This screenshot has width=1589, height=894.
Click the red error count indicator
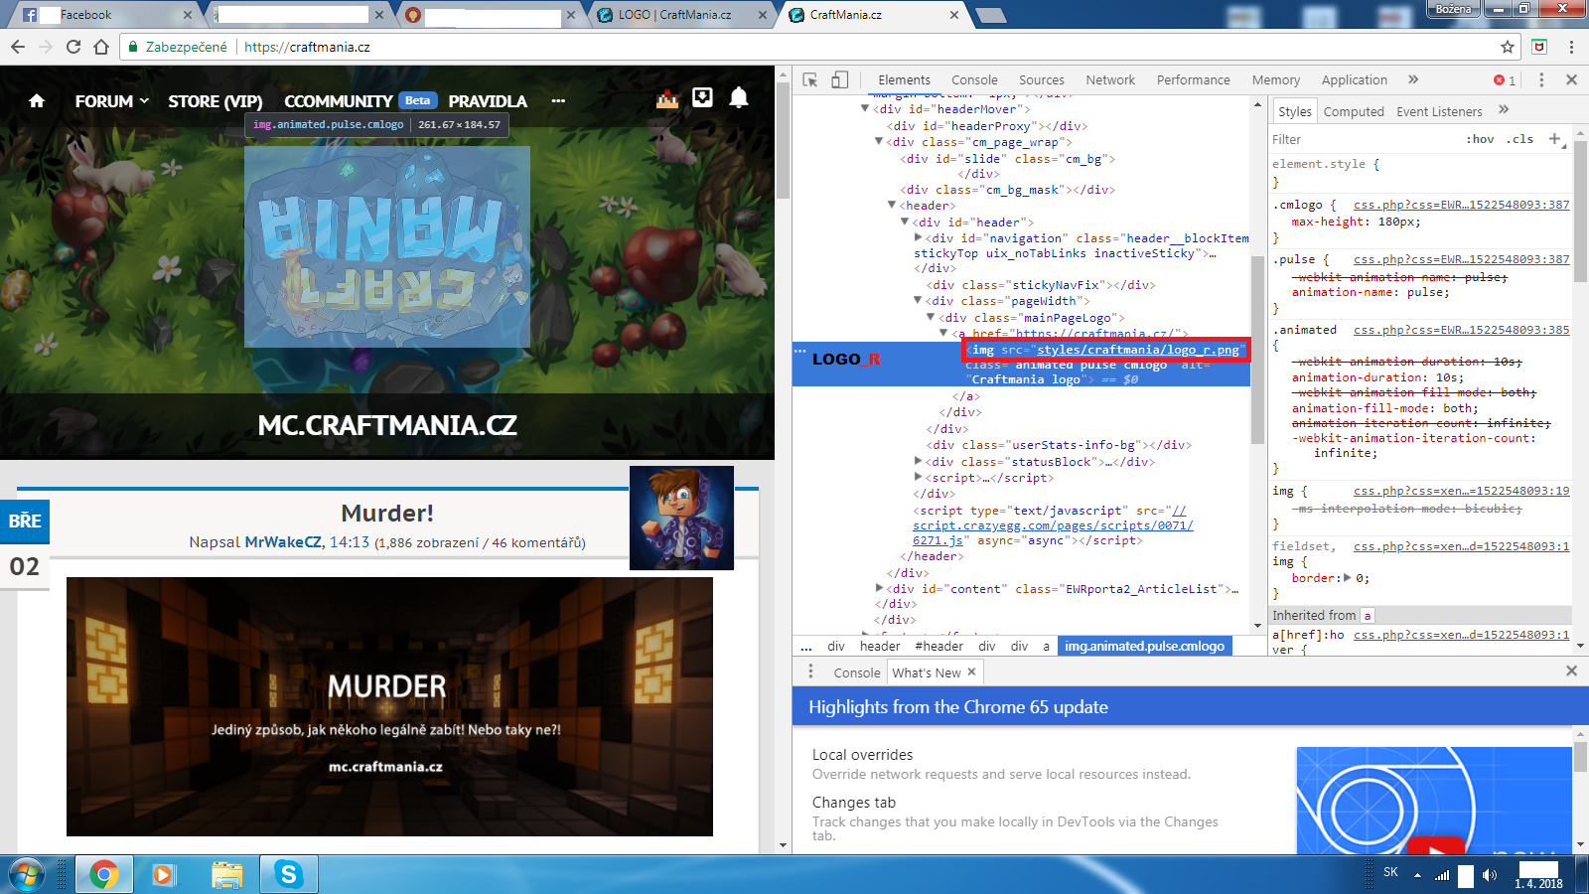click(1505, 80)
